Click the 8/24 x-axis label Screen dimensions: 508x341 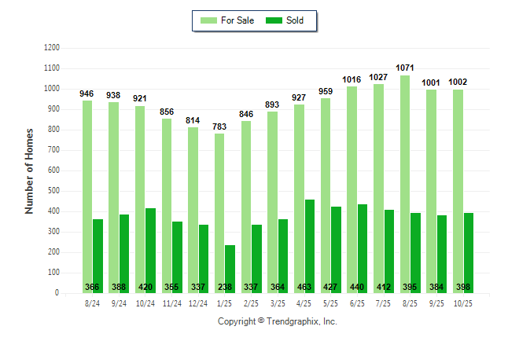[92, 303]
